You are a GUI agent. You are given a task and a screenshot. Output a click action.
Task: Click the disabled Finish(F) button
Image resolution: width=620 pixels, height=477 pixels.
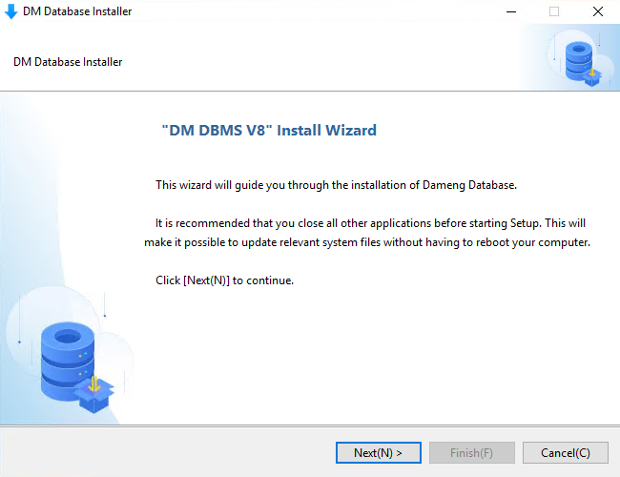tap(472, 452)
